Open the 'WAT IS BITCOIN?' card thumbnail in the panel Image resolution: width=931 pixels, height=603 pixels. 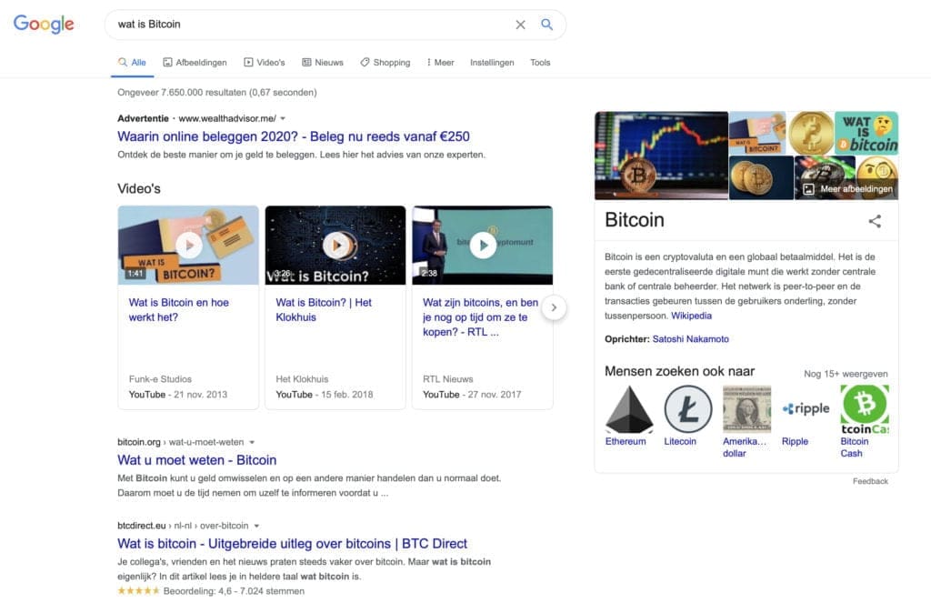(x=757, y=133)
